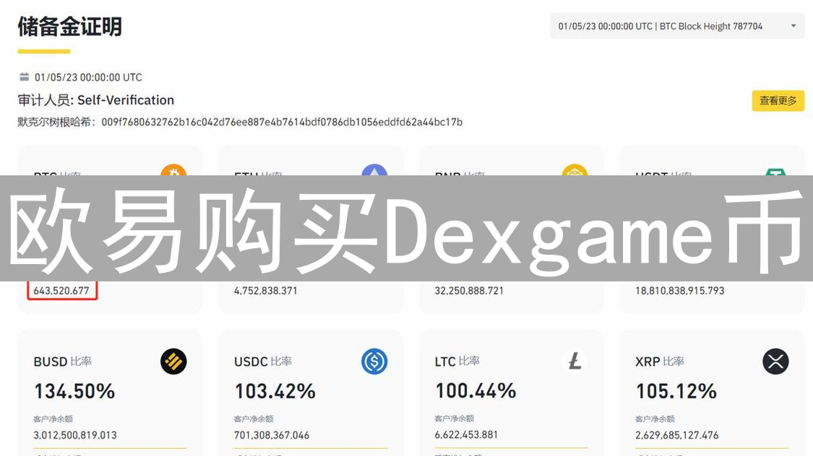Click the calendar icon beside 01/05/23 date
The image size is (813, 456).
[24, 77]
